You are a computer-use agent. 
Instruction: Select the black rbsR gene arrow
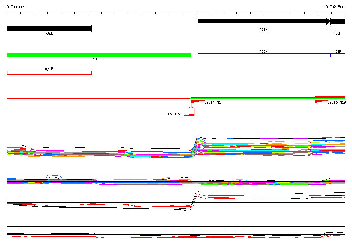pos(264,21)
